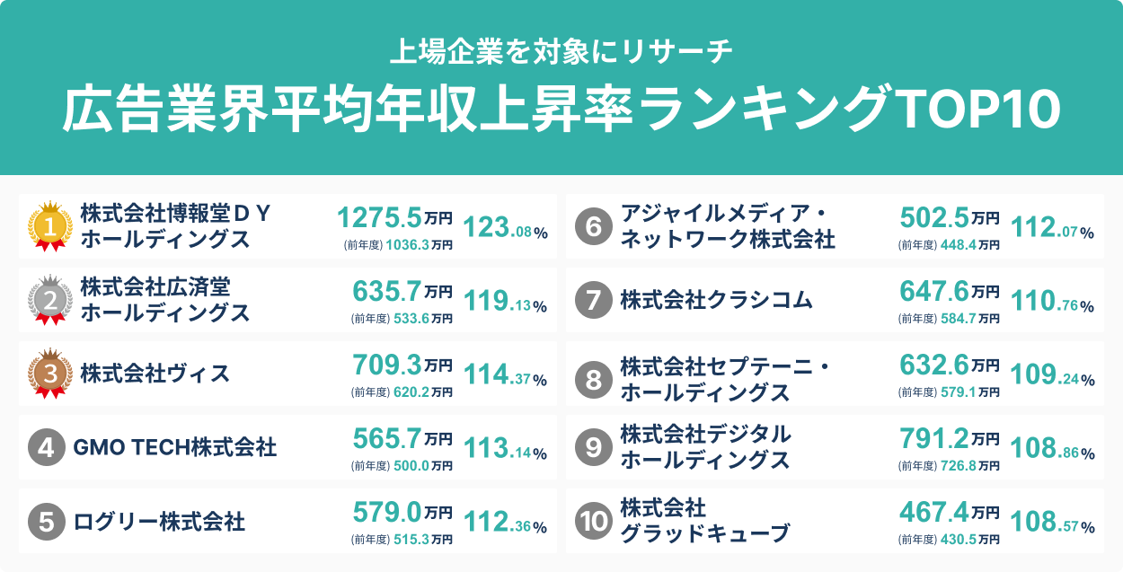Select 株式会社広済堂ホールディングス company name
1123x572 pixels.
pos(165,300)
